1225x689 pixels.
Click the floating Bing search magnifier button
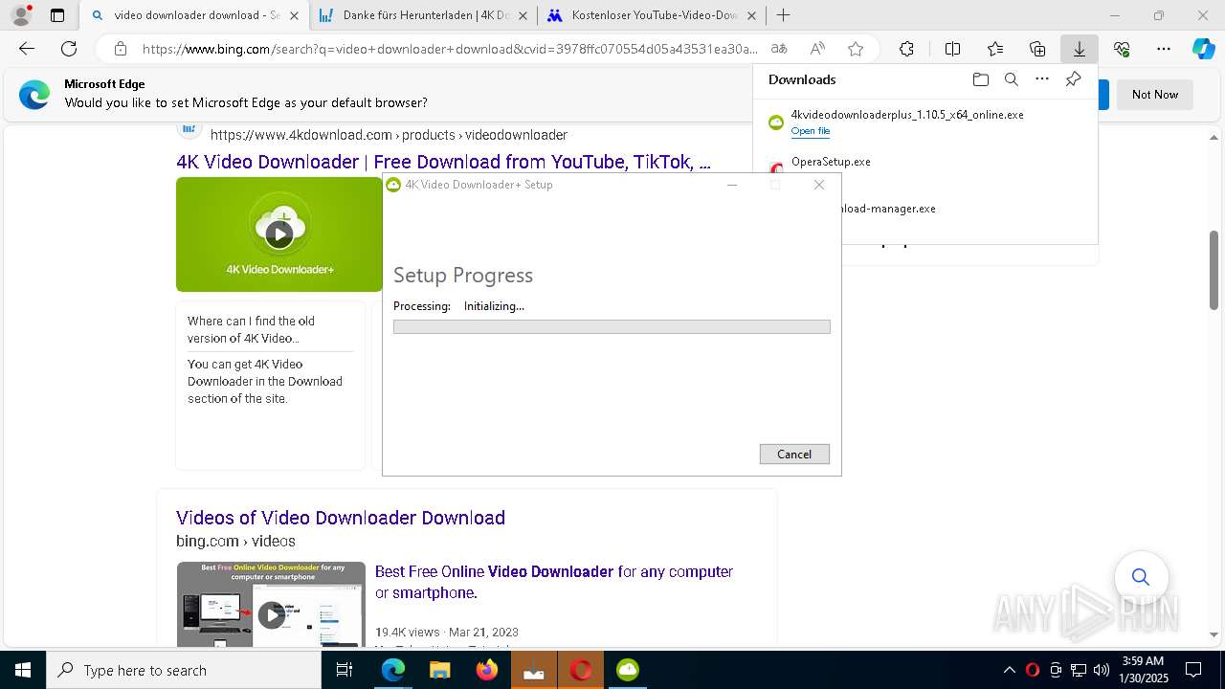coord(1140,577)
